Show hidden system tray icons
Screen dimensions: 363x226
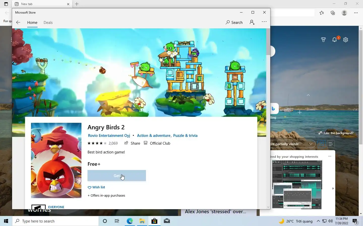coord(318,221)
